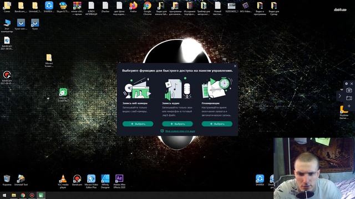Select the webcam recording illustration
Viewport: 355px width, 199px height.
tap(137, 88)
